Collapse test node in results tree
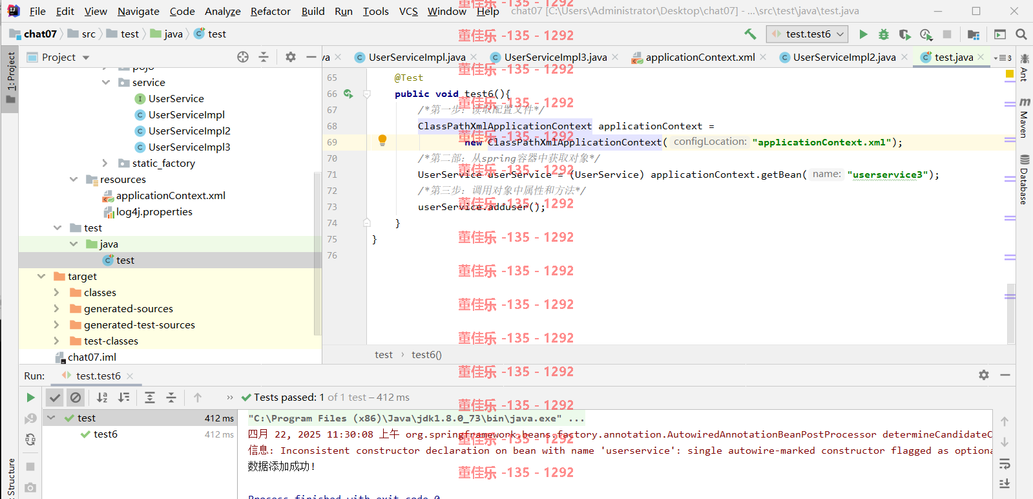 click(x=51, y=418)
